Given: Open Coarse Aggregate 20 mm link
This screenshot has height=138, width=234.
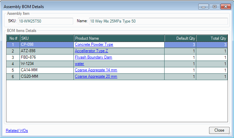Looking at the screenshot, I should tap(96, 76).
